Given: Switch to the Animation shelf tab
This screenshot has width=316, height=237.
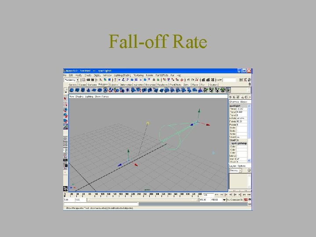Looking at the screenshot, I should click(x=139, y=85).
